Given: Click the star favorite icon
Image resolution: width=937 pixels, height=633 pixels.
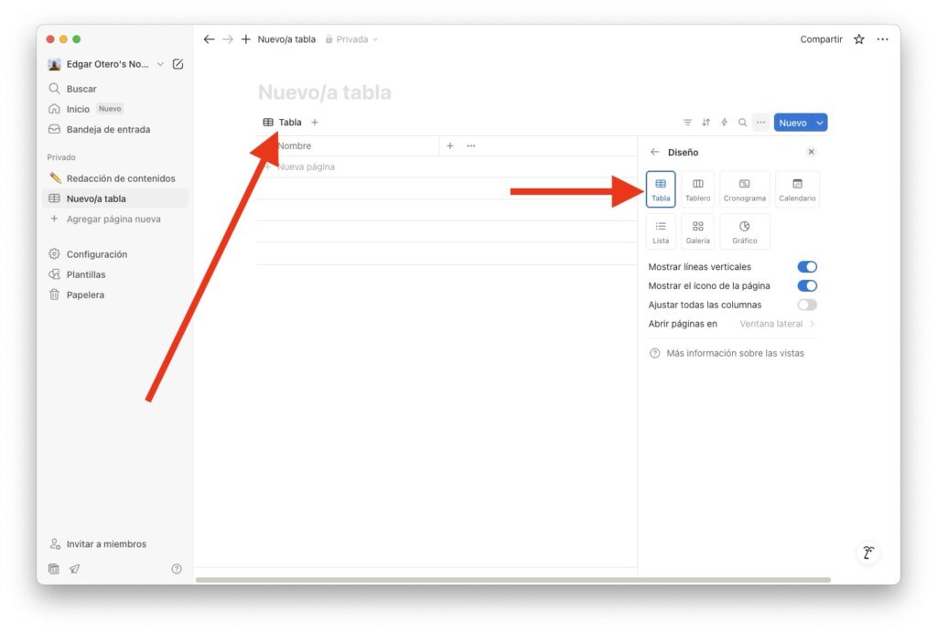Looking at the screenshot, I should (858, 39).
